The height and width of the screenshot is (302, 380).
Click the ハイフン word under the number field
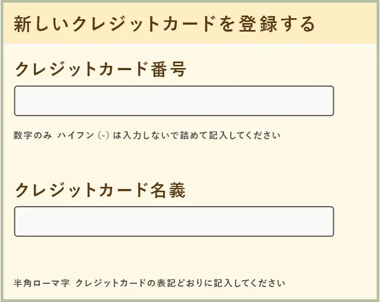pos(76,135)
